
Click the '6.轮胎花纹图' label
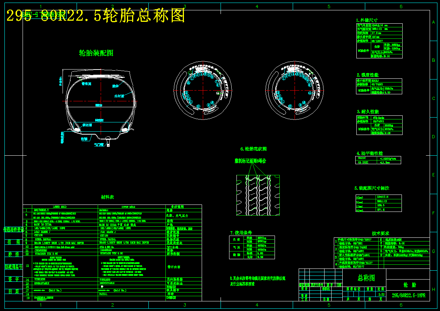[x=253, y=149]
